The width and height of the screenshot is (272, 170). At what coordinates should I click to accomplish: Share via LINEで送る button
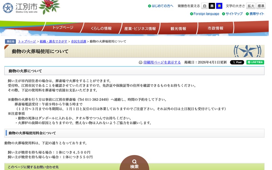point(255,62)
